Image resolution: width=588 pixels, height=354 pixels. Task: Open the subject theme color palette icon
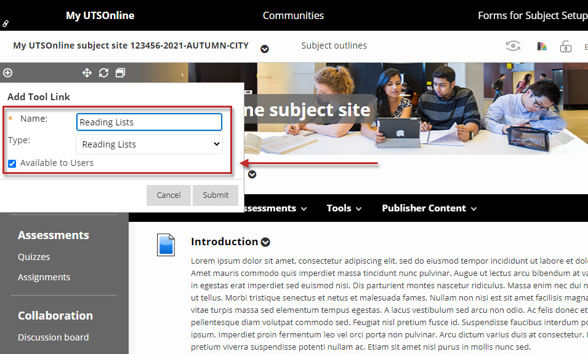(x=542, y=46)
